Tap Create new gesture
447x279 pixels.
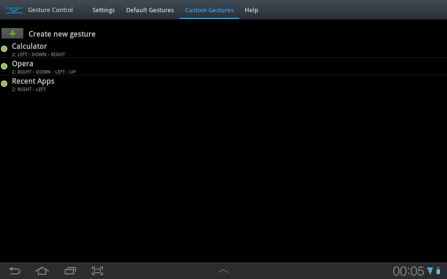tap(62, 34)
